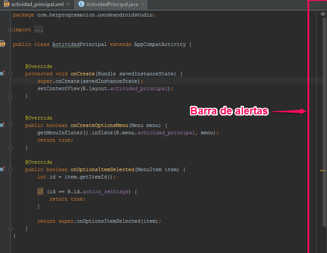The height and width of the screenshot is (253, 327).
Task: Click the folded import ellipsis placeholder
Action: [x=39, y=29]
